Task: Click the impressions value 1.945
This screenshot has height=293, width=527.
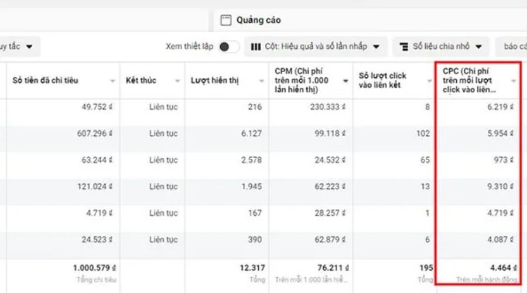Action: pyautogui.click(x=252, y=187)
